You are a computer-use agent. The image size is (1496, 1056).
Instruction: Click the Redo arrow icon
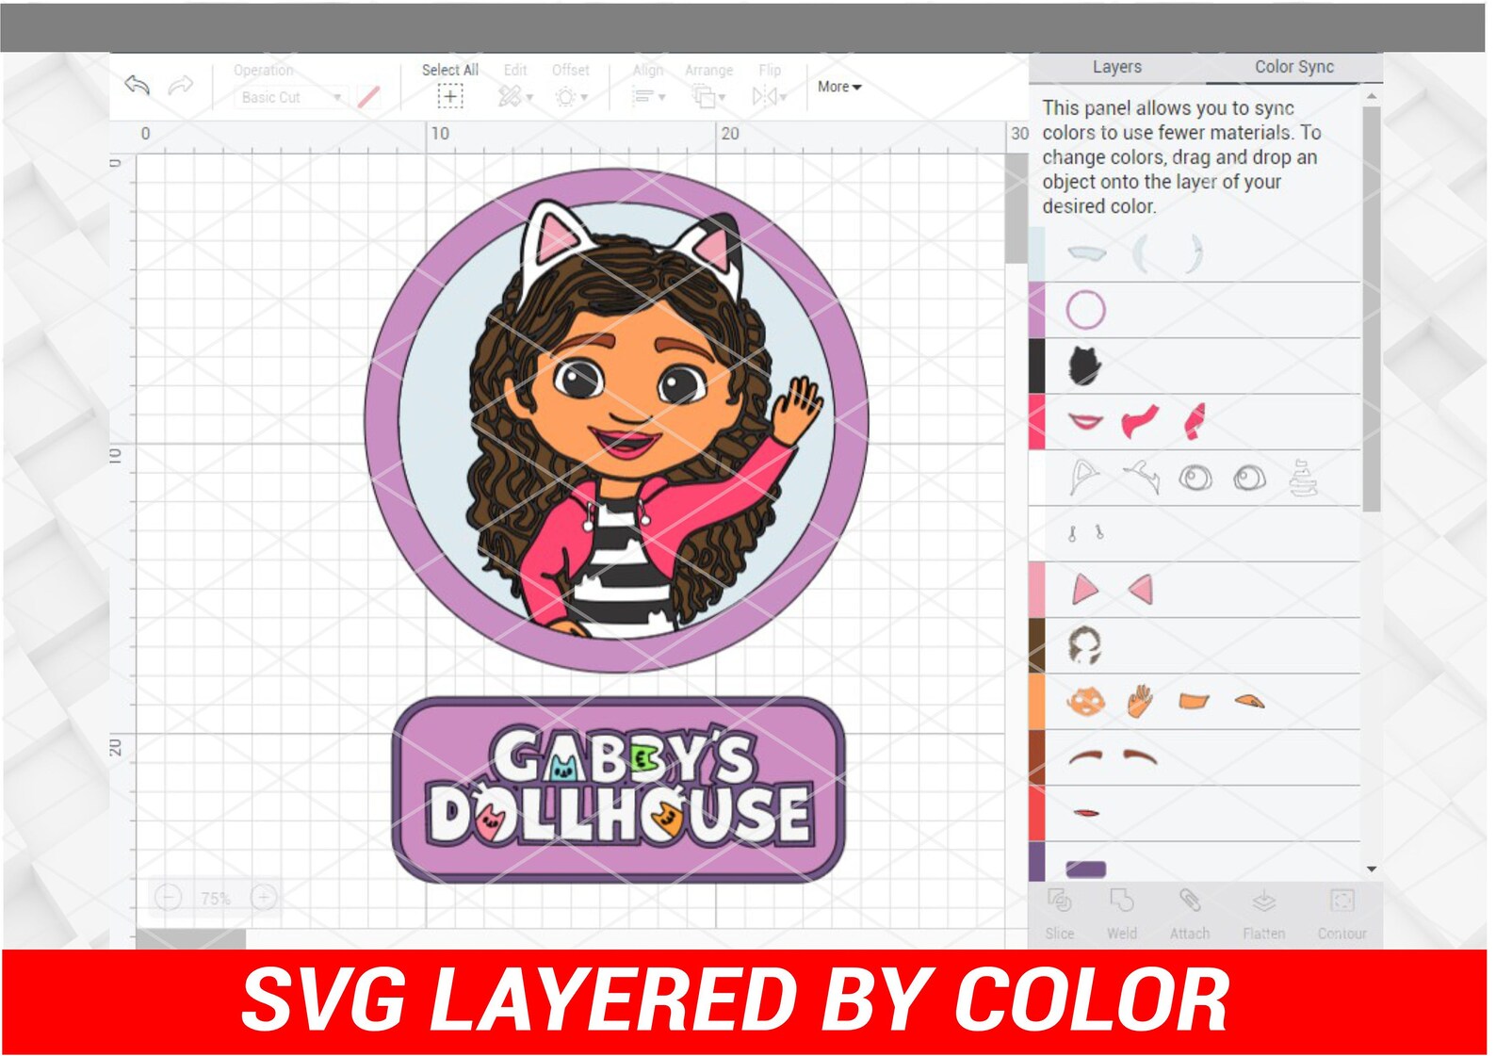click(x=181, y=85)
